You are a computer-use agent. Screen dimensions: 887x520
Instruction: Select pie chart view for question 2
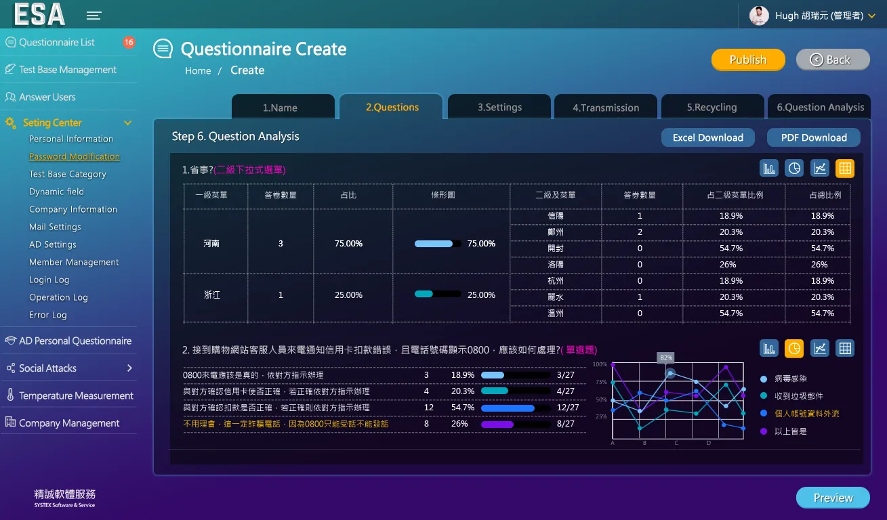(x=794, y=349)
